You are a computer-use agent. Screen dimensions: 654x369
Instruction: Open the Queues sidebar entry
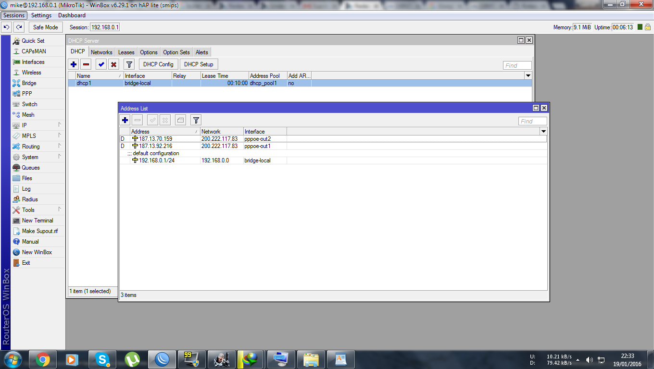point(31,168)
